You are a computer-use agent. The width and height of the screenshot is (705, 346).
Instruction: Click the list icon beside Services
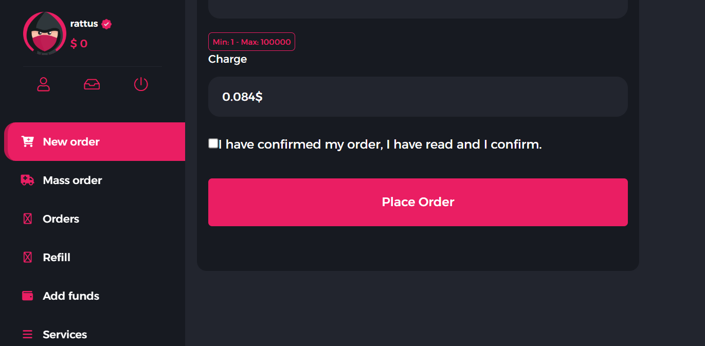[x=28, y=334]
